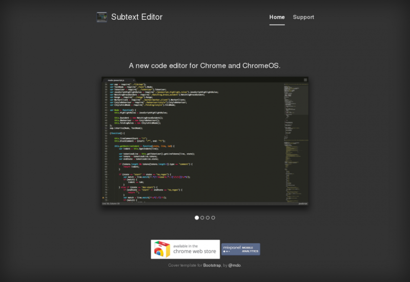Select the mode-javascript.js file tab in screenshot
Screen dimensions: 410x282
pos(117,80)
